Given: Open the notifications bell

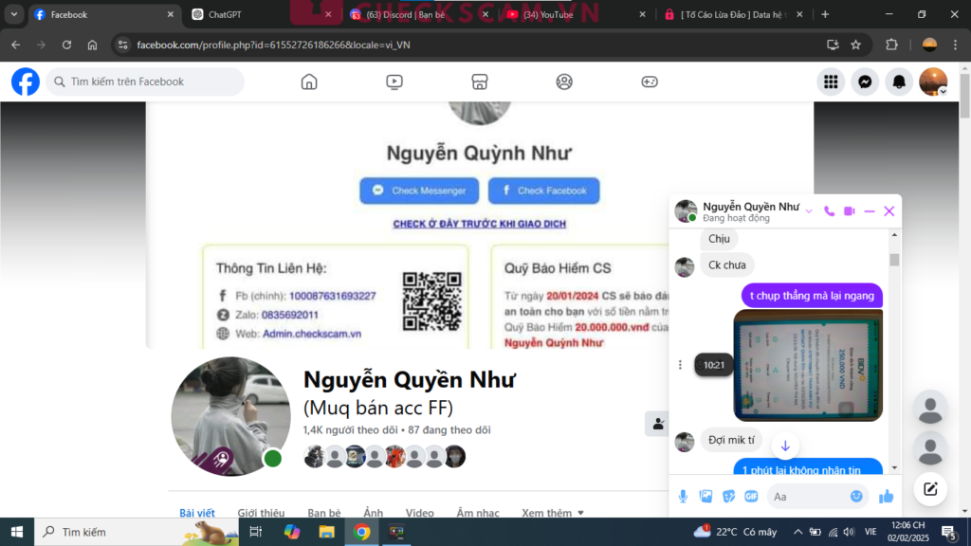Looking at the screenshot, I should [x=899, y=82].
